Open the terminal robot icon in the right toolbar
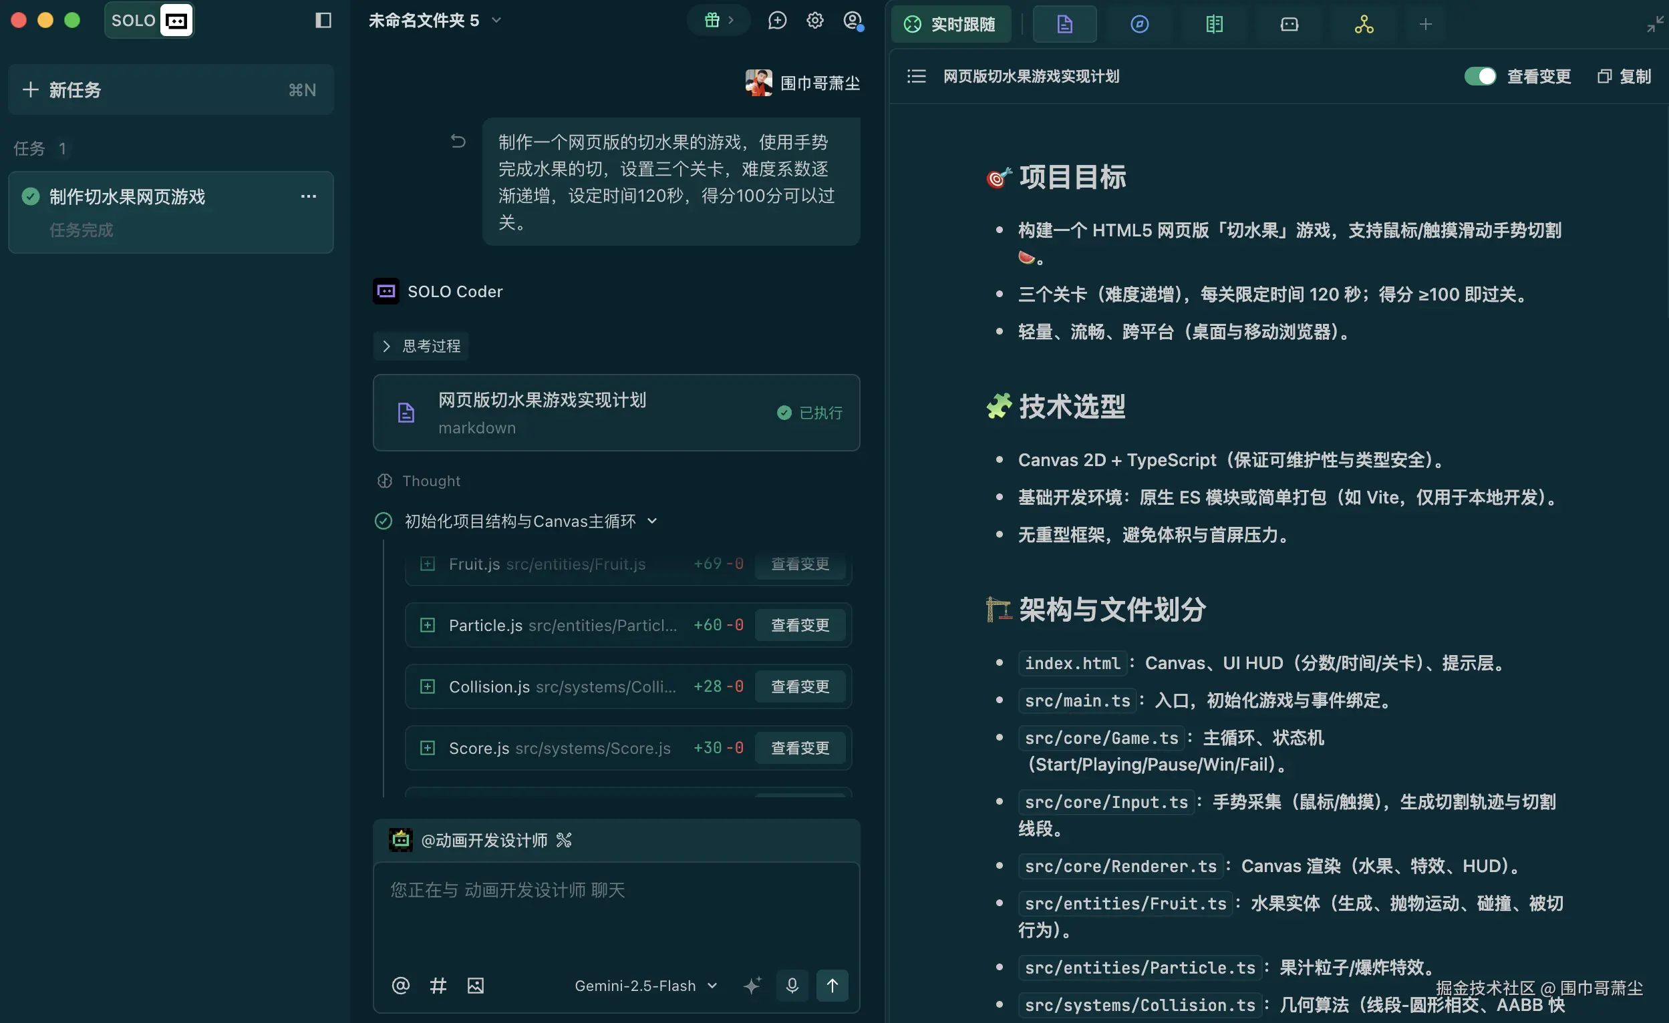This screenshot has height=1023, width=1669. [x=1287, y=25]
